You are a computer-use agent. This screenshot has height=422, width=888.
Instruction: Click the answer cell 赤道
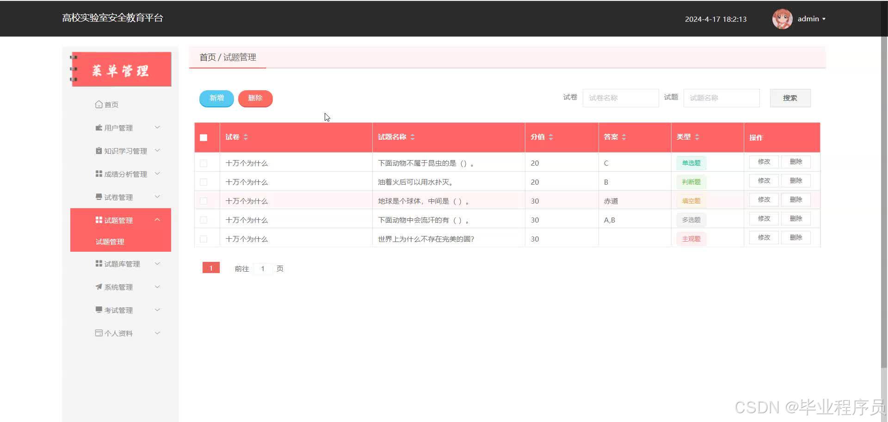611,201
